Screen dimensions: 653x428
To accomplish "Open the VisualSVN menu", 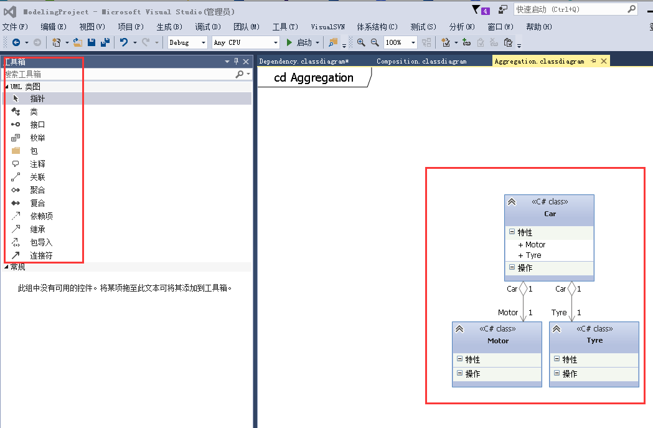I will coord(328,27).
